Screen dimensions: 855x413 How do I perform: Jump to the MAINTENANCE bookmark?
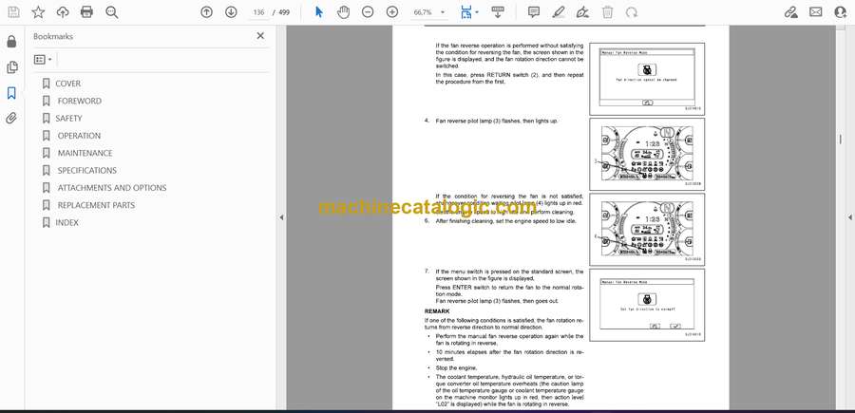click(85, 153)
